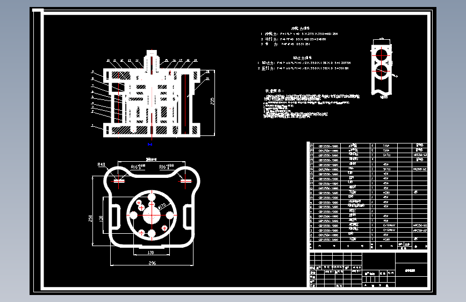Screen dimensions: 466x302
Task: Select the right R16 radius label
Action: coord(167,167)
